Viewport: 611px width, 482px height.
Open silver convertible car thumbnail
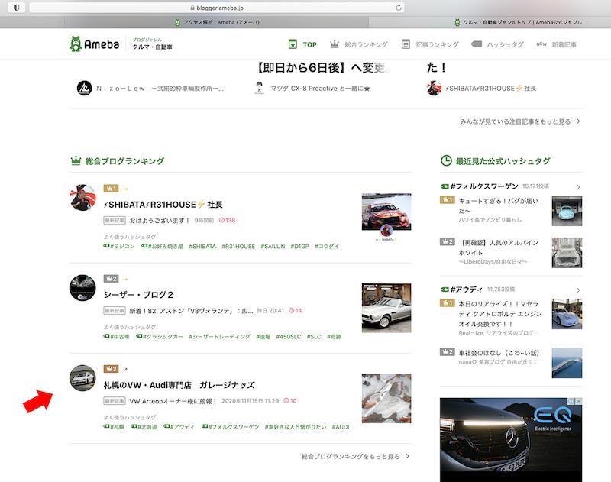386,308
